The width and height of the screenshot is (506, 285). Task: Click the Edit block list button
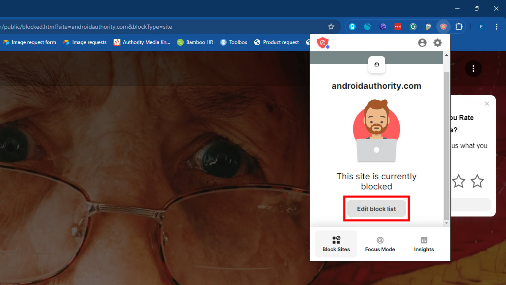coord(376,209)
